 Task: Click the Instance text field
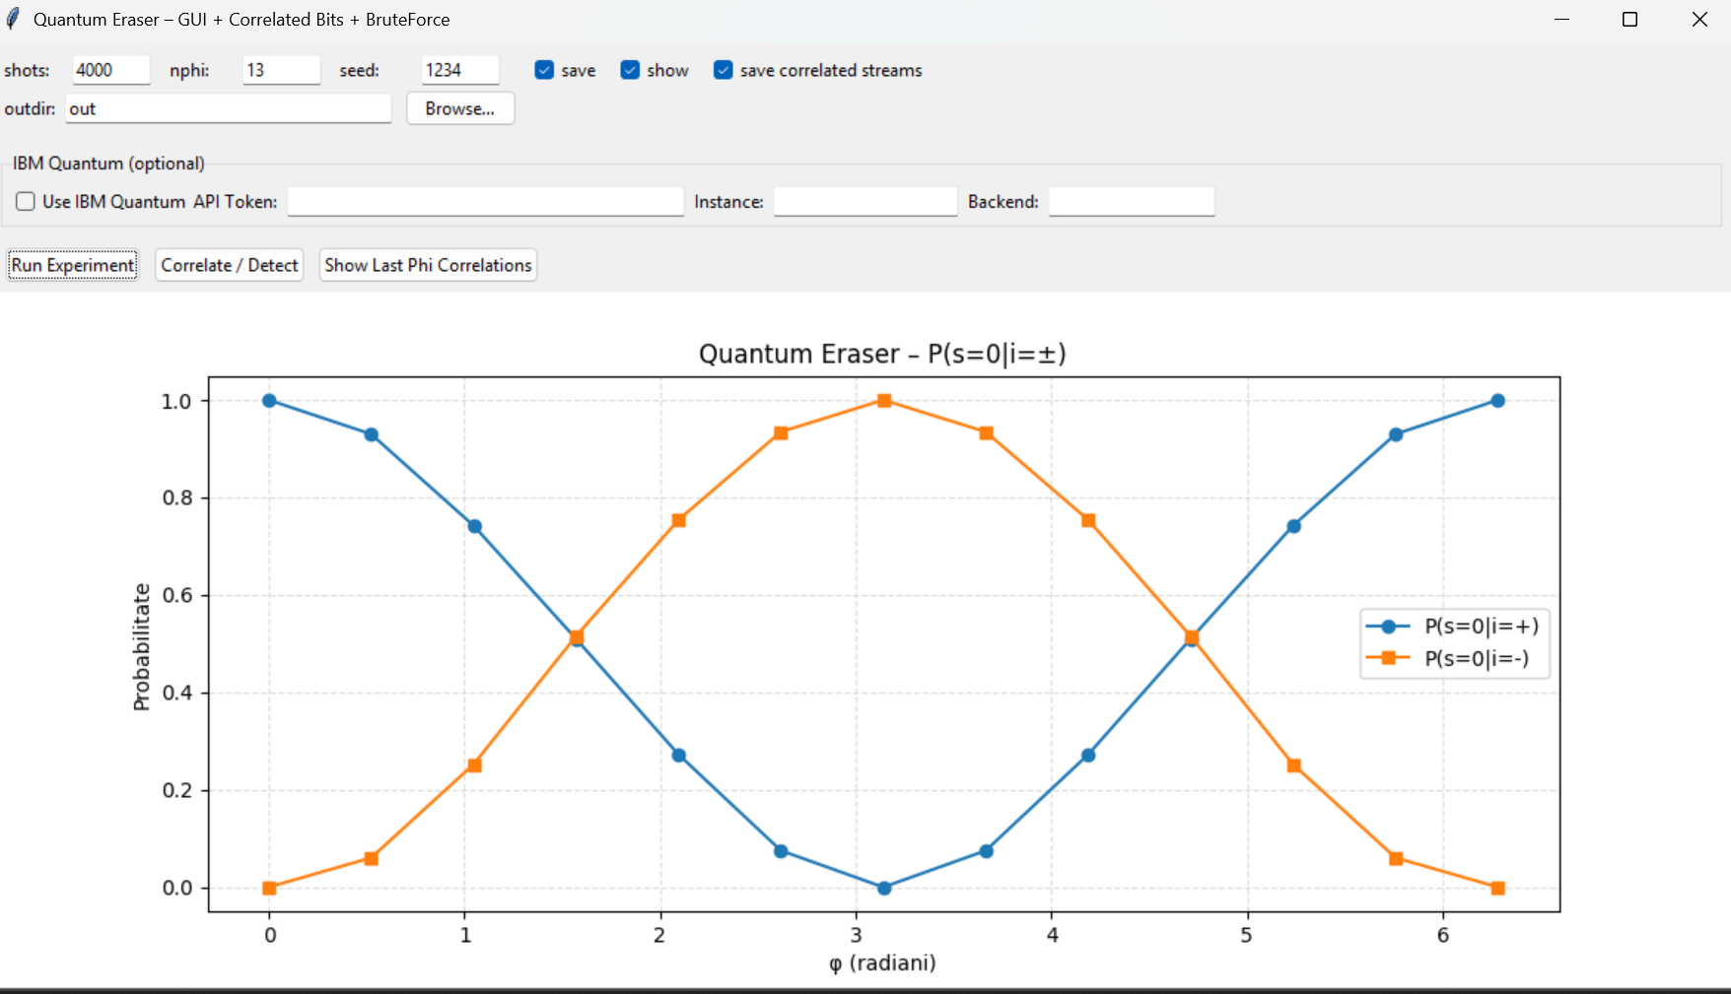(865, 202)
